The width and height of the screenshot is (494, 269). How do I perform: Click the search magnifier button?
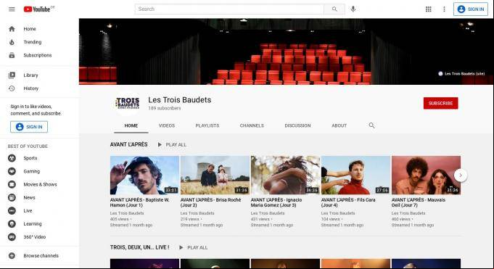334,9
